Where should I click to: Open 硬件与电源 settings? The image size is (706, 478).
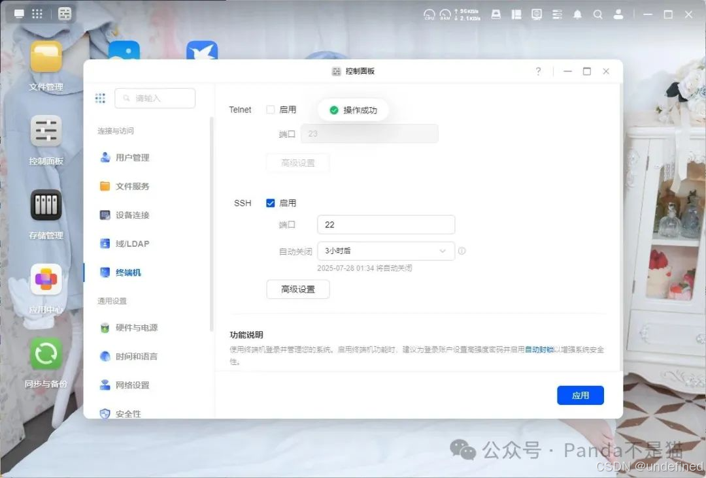click(x=135, y=327)
